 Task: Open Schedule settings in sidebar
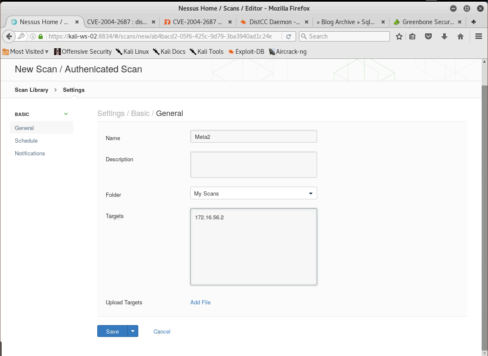pyautogui.click(x=26, y=141)
